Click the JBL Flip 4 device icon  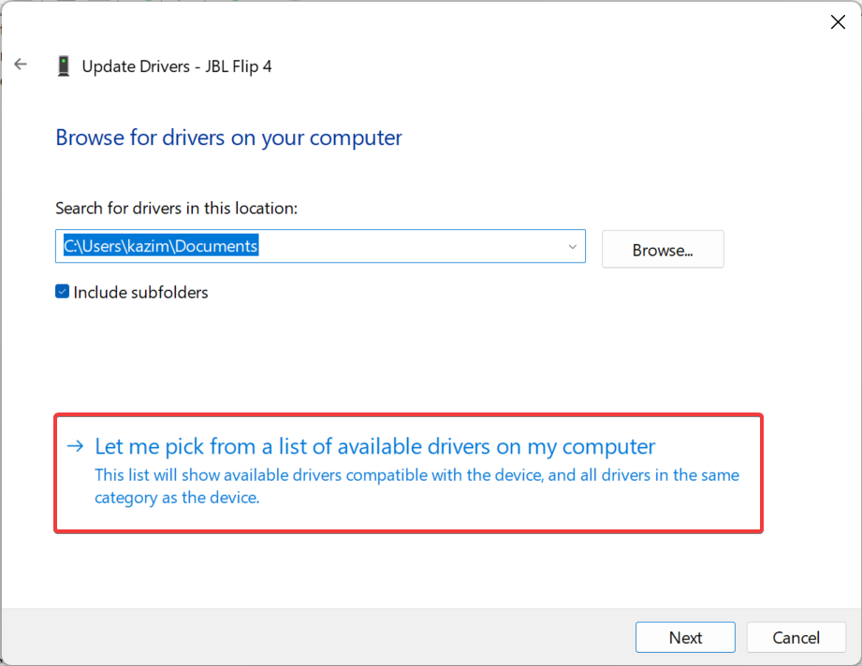(x=64, y=66)
